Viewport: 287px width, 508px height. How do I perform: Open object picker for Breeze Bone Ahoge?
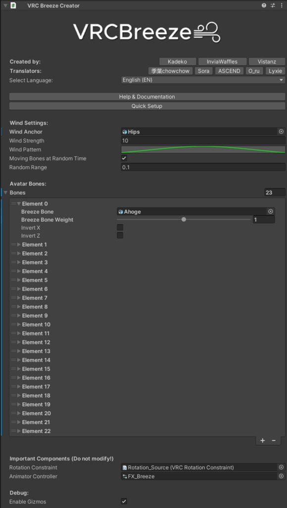(x=271, y=211)
